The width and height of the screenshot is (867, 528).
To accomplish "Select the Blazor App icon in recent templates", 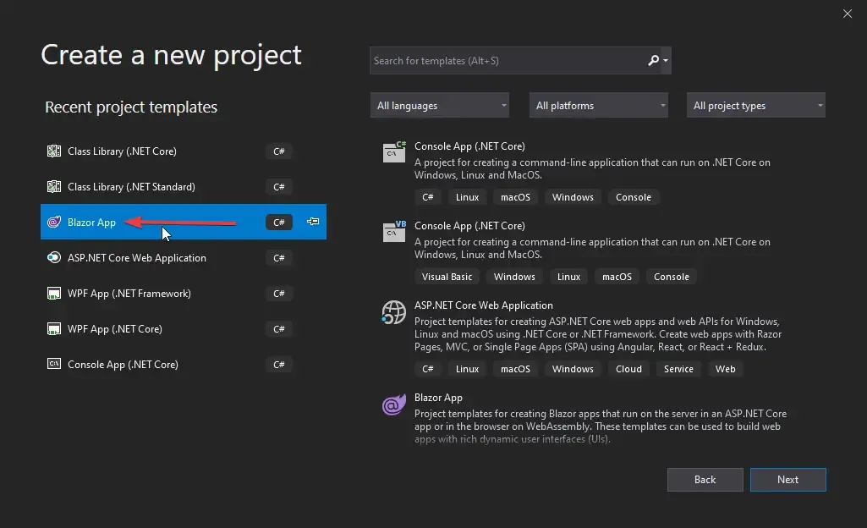I will click(x=56, y=222).
